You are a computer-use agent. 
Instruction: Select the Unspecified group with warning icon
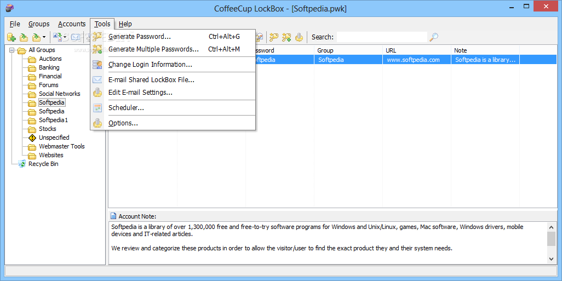coord(54,137)
